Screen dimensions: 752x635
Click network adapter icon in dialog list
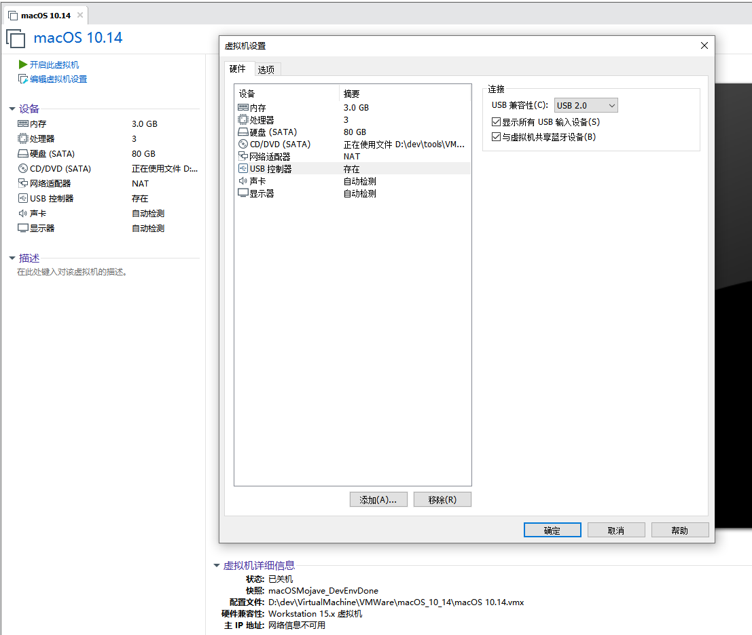coord(243,157)
